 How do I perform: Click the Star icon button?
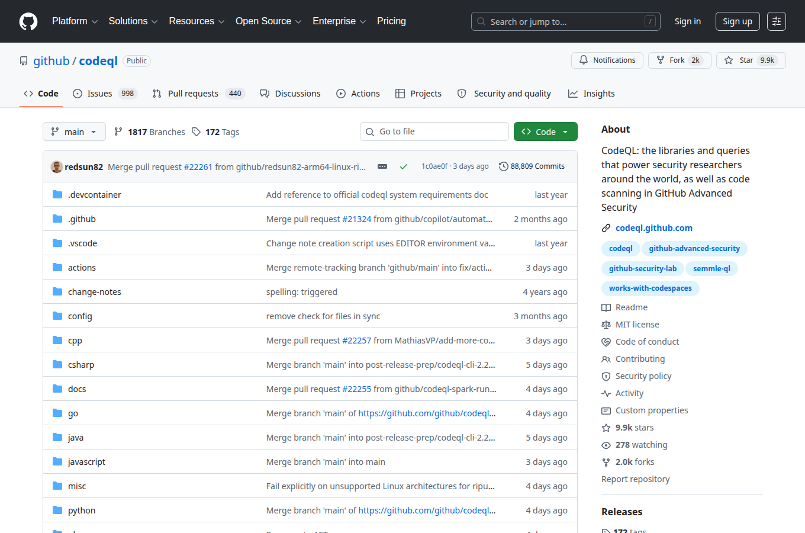tap(751, 60)
